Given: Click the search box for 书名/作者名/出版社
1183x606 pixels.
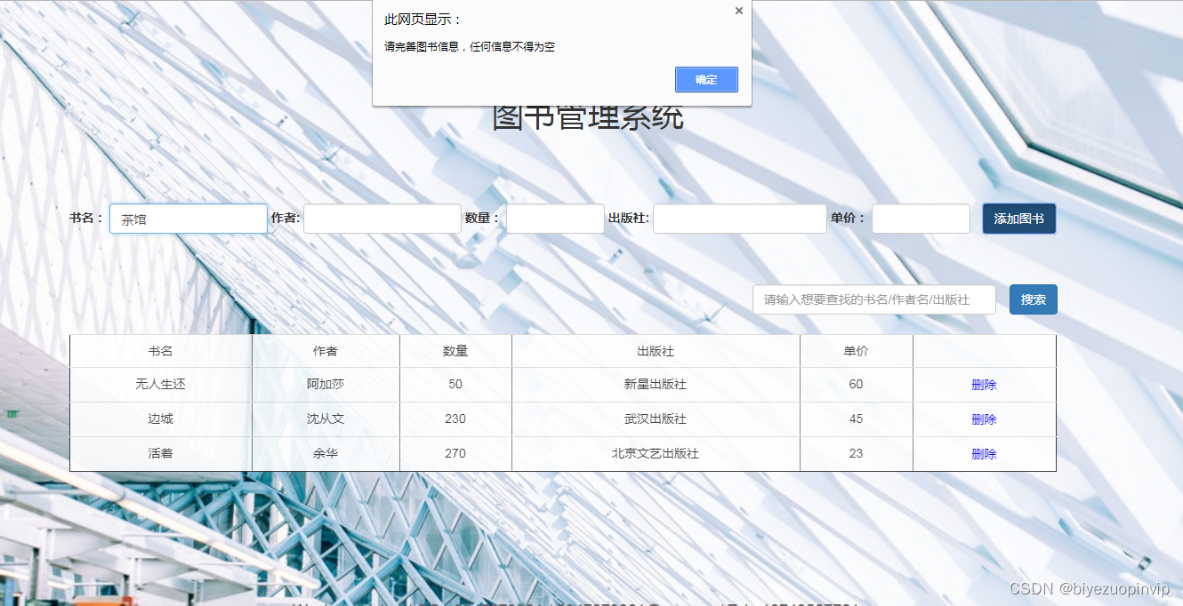Looking at the screenshot, I should (x=874, y=299).
